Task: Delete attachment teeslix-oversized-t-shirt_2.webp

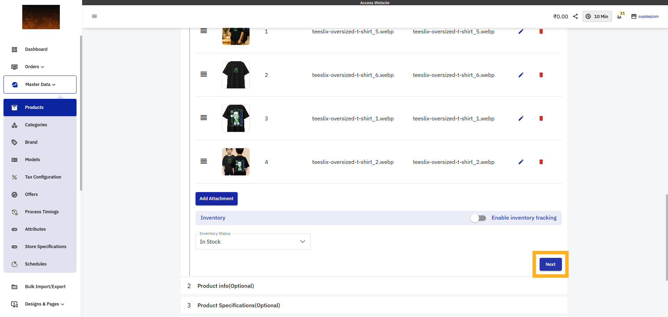Action: point(541,162)
